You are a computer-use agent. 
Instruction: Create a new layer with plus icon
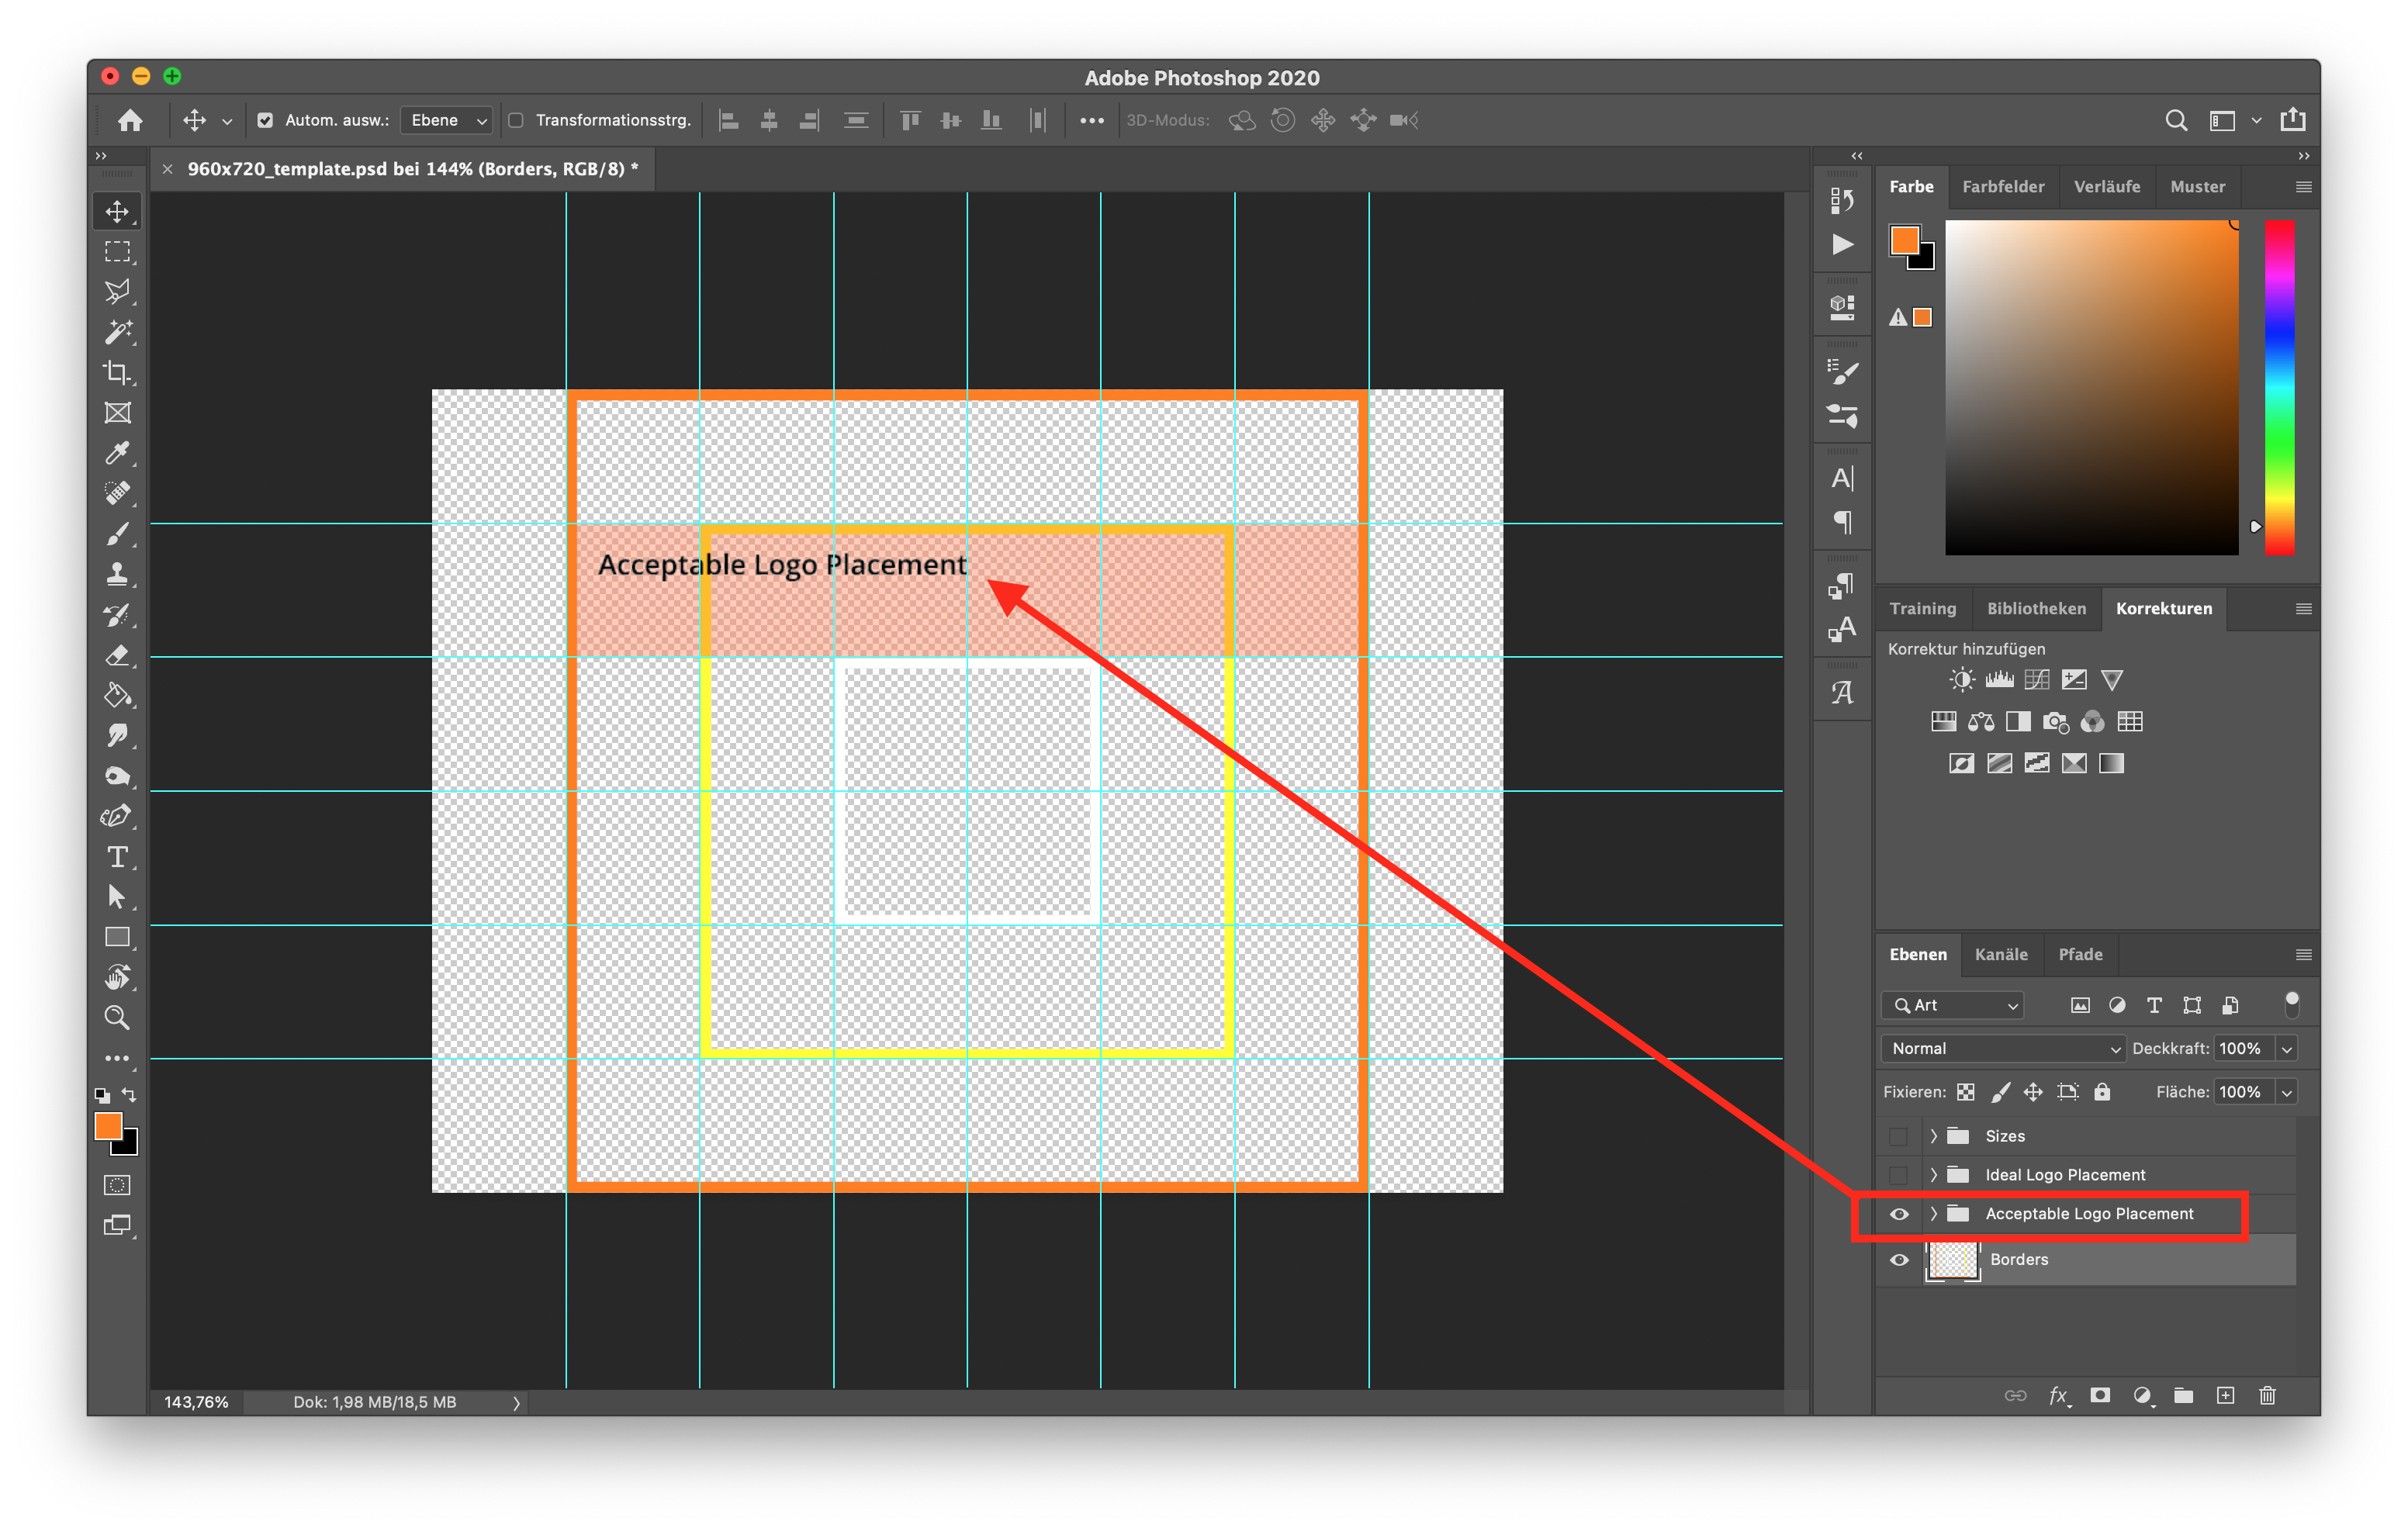coord(2225,1395)
